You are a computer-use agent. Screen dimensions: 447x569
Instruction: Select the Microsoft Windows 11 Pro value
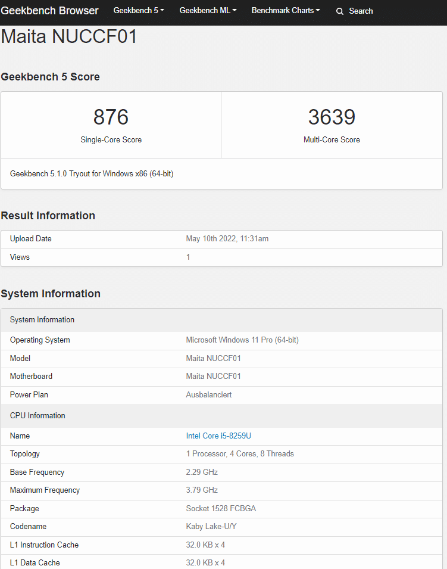(242, 340)
